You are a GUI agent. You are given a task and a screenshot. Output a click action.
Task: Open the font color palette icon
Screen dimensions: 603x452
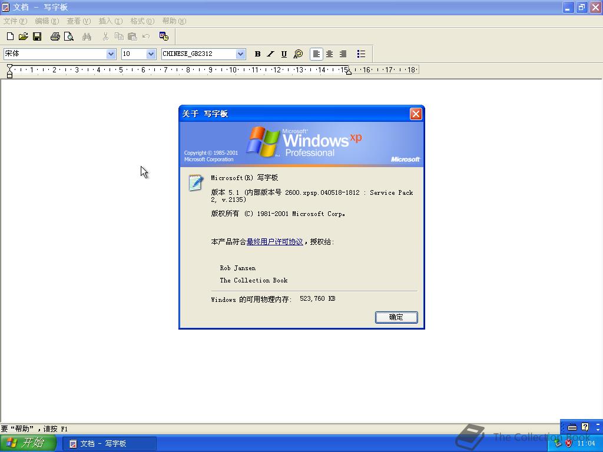(x=298, y=54)
